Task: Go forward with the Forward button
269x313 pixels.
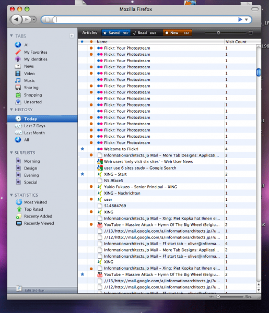Action: (x=26, y=20)
